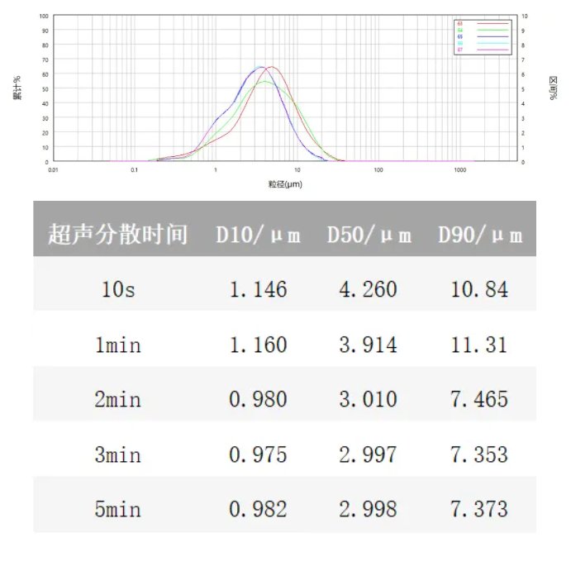571x571 pixels.
Task: Select the D90/μm column header
Action: coord(479,235)
